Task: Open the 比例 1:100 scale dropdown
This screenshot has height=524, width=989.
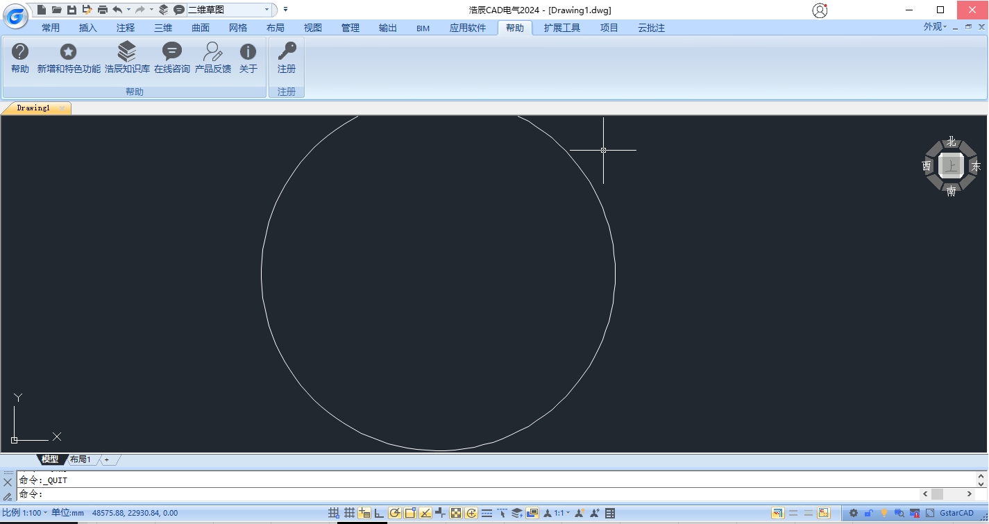Action: click(25, 513)
